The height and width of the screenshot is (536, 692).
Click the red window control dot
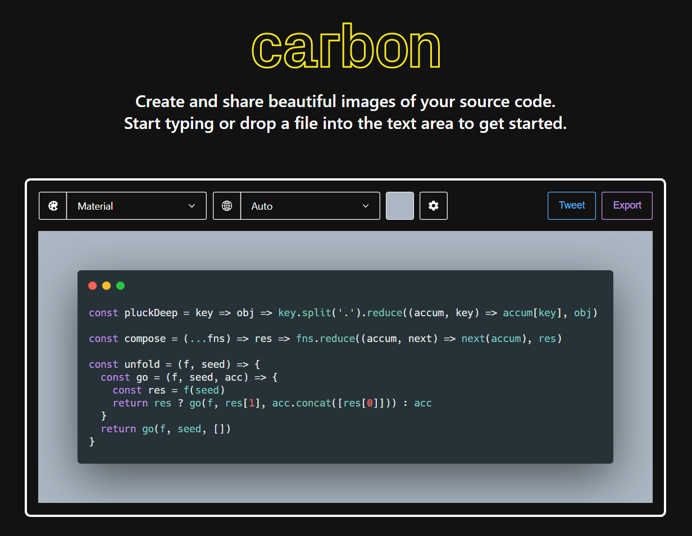tap(93, 286)
